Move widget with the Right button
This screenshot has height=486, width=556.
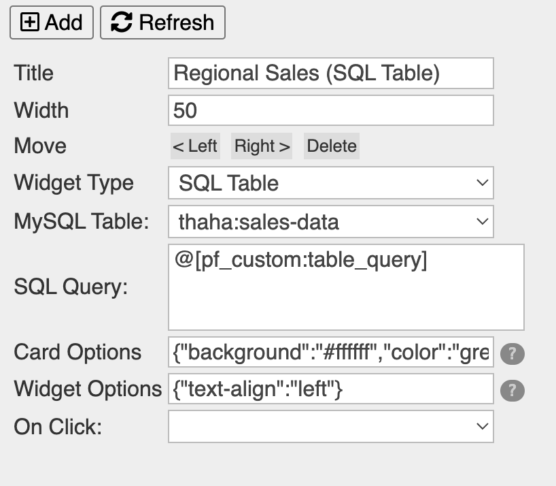pos(262,146)
